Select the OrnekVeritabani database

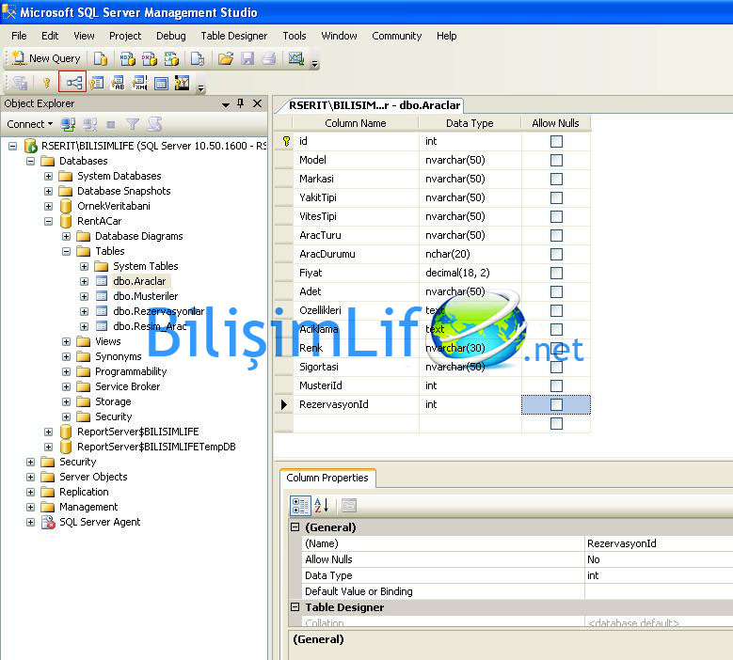(x=114, y=206)
